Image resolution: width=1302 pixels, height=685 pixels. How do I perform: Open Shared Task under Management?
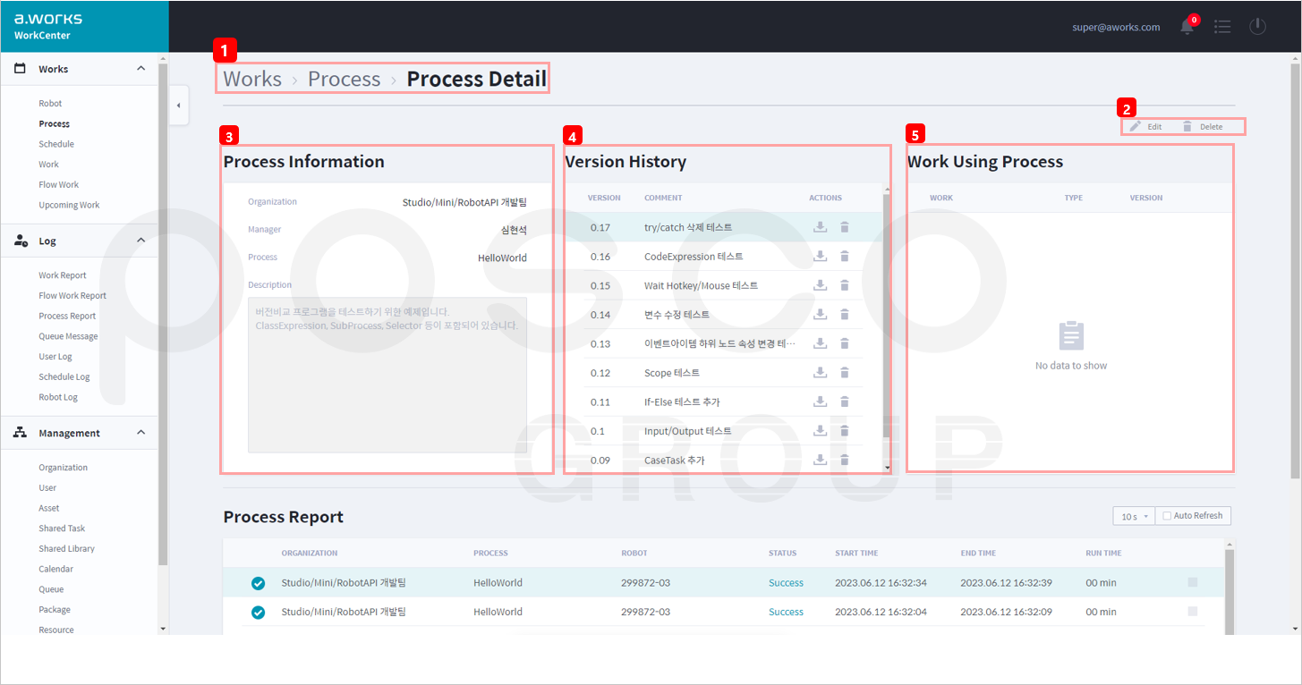(62, 529)
